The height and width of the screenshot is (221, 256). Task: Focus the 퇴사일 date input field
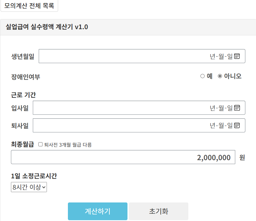pos(126,125)
